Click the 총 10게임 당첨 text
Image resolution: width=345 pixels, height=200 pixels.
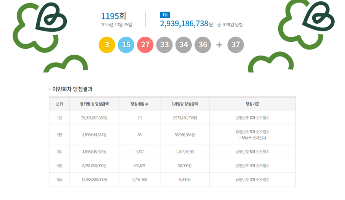(229, 25)
